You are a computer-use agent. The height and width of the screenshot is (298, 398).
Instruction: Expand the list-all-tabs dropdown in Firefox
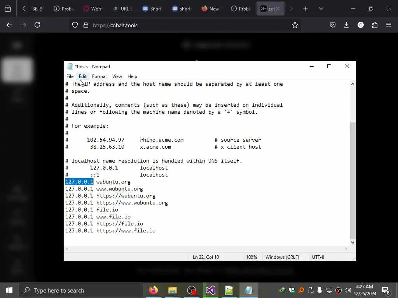click(321, 9)
